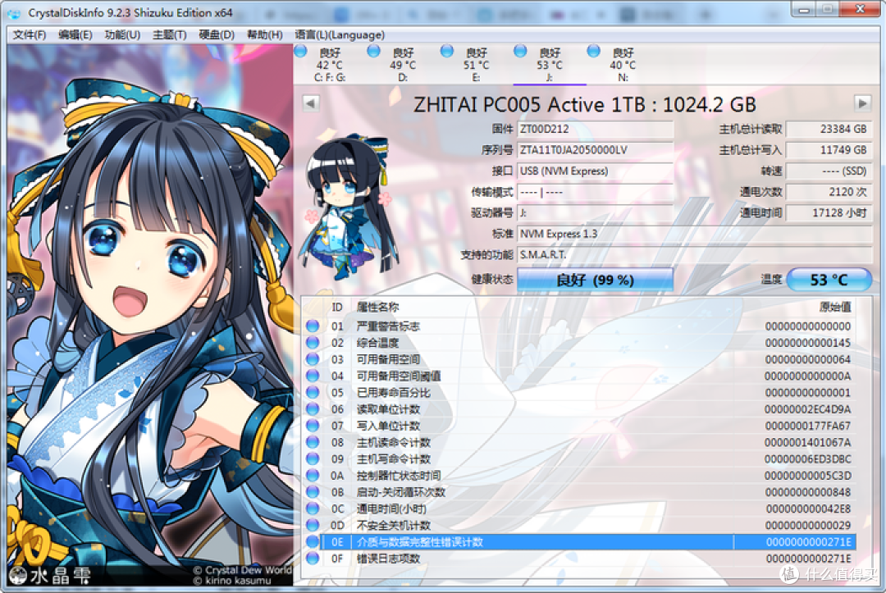Click the chibi Shizuku character image

pos(348,206)
